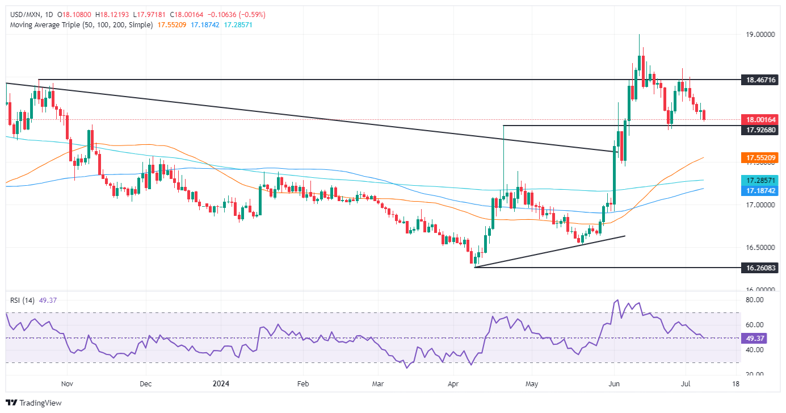Select the rising trendline near May lows
This screenshot has height=413, width=786.
[550, 252]
